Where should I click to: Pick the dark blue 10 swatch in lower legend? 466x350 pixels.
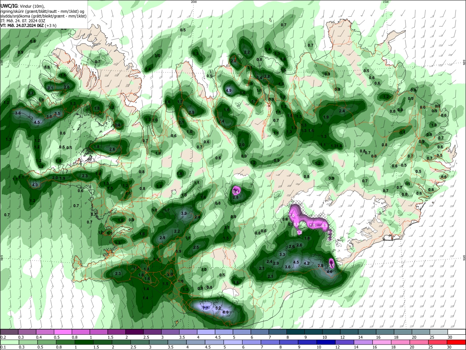click(325, 342)
